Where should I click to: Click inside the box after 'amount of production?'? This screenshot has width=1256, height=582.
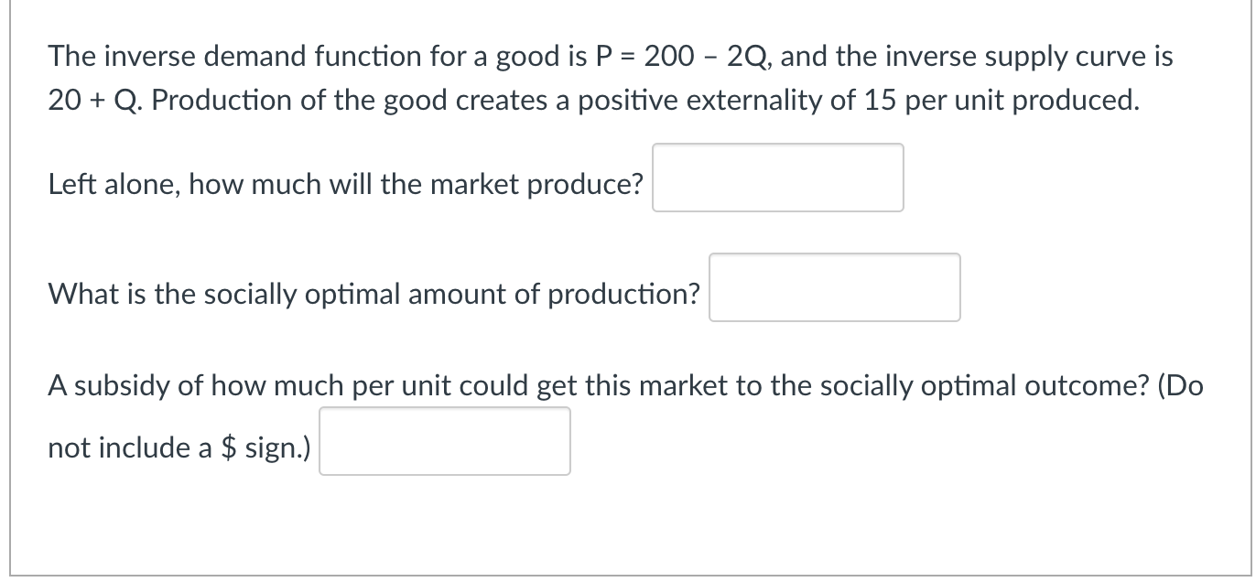click(834, 288)
